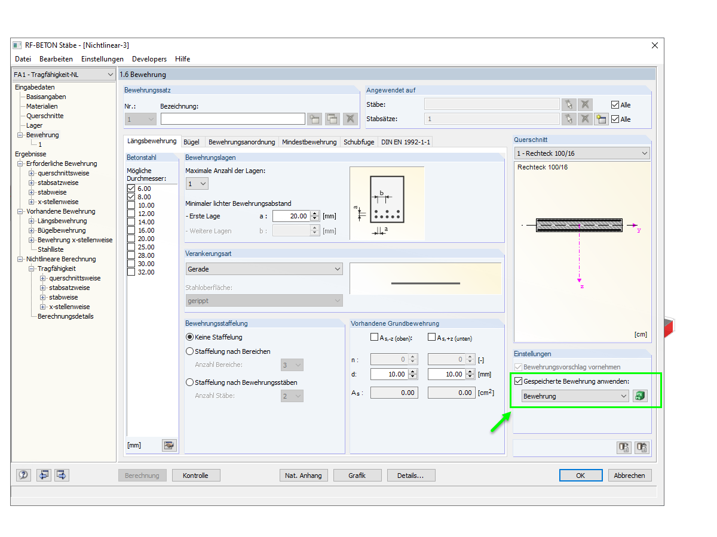
Task: Toggle Alle checkbox for Stabsätze
Action: pyautogui.click(x=615, y=119)
